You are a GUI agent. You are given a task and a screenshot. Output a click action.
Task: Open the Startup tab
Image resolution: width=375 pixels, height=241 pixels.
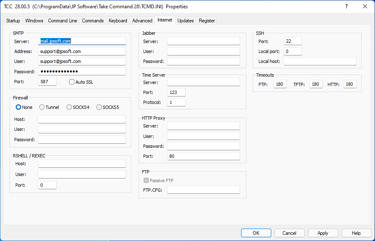coord(13,21)
